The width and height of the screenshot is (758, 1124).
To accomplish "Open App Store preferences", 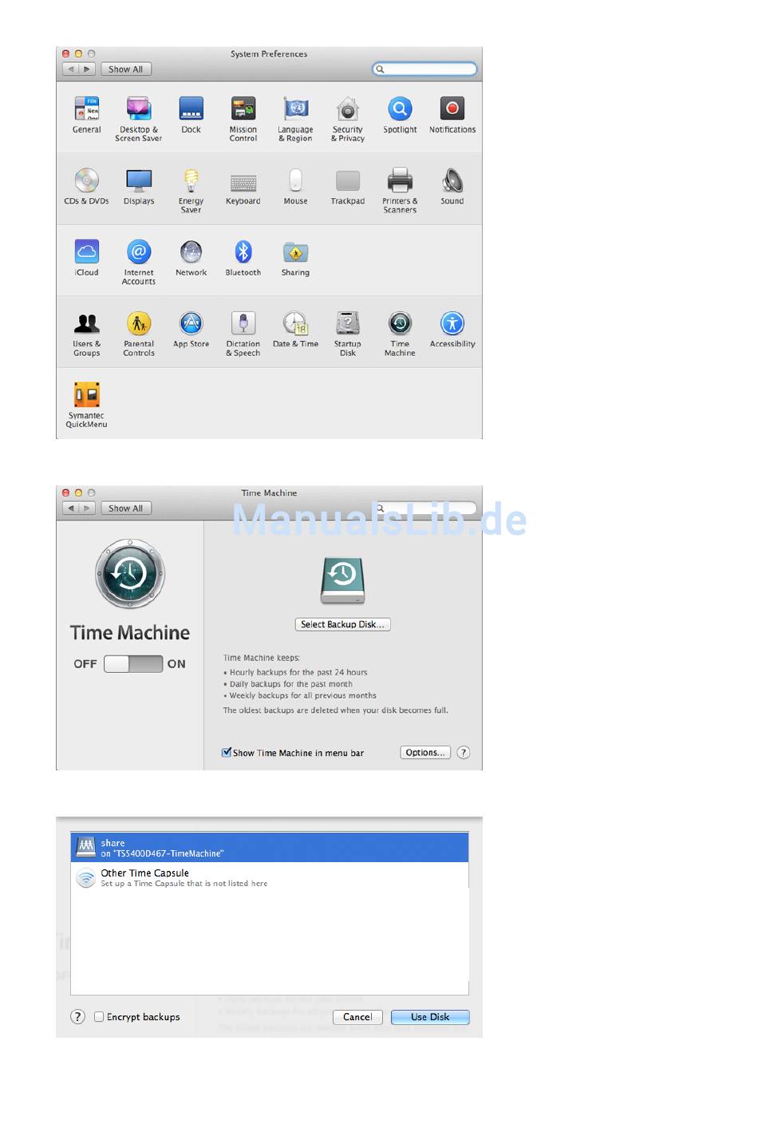I will coord(191,329).
